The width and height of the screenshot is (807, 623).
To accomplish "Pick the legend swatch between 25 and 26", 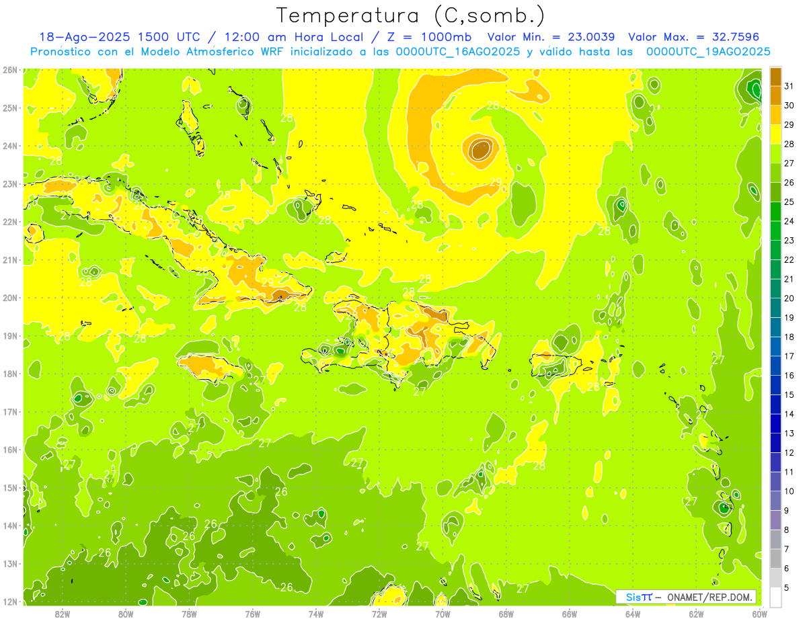I will [x=775, y=192].
